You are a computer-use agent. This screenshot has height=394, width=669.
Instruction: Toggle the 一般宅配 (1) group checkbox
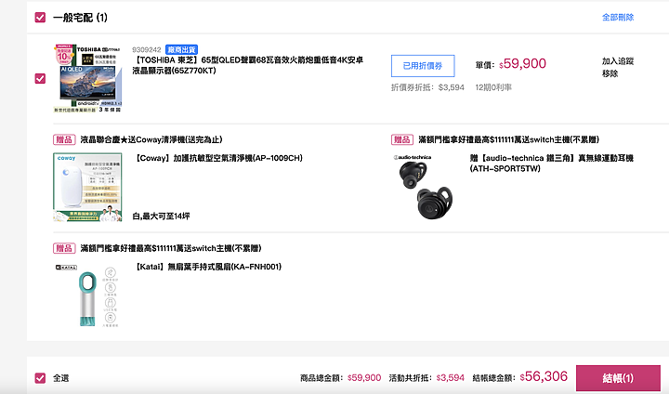tap(40, 18)
